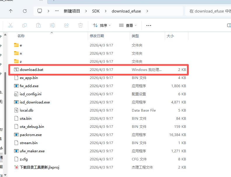Select the stream.bin file icon
This screenshot has width=231, height=177.
click(x=16, y=143)
